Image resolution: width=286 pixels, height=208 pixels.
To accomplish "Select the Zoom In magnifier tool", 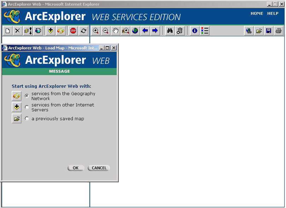I will pyautogui.click(x=95, y=31).
